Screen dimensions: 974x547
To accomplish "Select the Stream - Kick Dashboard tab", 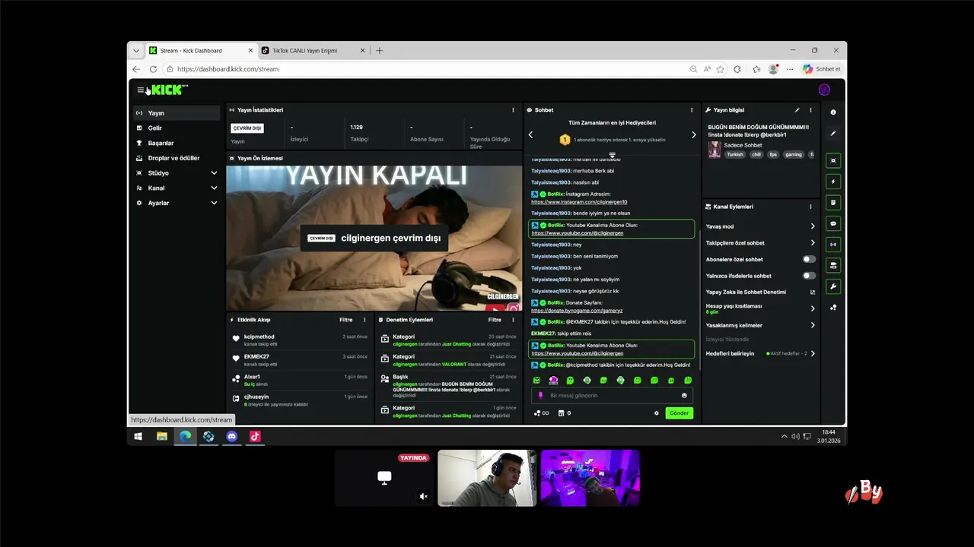I will tap(201, 51).
